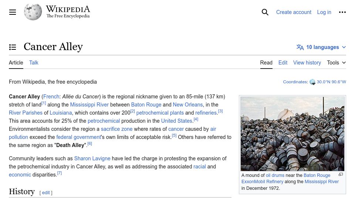355x199 pixels.
Task: Open the United States link
Action: coord(177,121)
